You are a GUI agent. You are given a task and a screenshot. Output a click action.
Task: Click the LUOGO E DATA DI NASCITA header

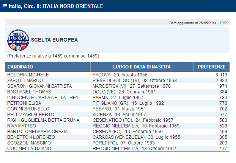coord(142,67)
